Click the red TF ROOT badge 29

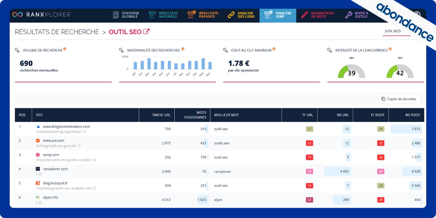pos(381,200)
